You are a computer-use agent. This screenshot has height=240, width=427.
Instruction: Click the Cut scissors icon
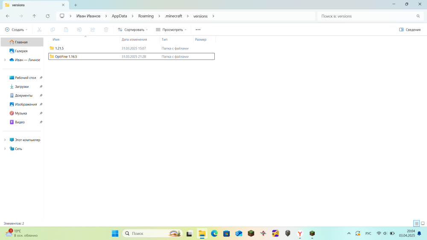[x=39, y=29]
